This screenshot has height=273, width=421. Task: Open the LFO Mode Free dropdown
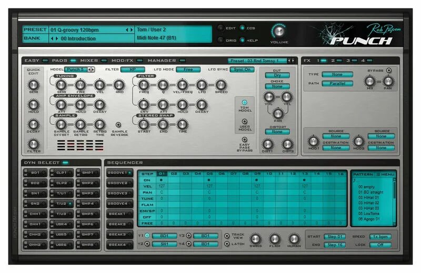(x=188, y=70)
